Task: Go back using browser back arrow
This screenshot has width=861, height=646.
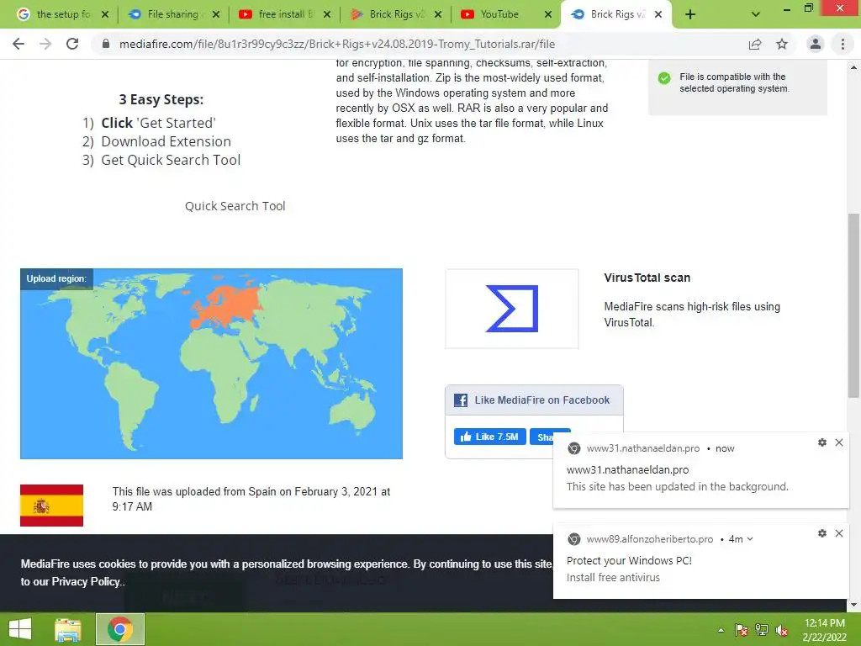Action: pyautogui.click(x=18, y=44)
